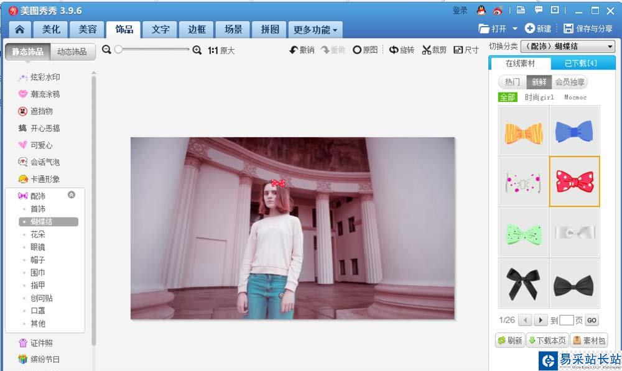Open the 拼图 tab
Image resolution: width=622 pixels, height=371 pixels.
(x=270, y=29)
